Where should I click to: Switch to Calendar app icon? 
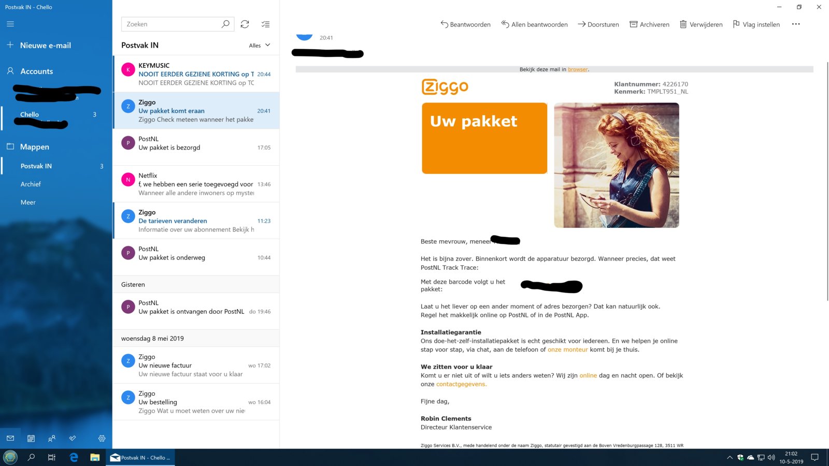tap(31, 438)
